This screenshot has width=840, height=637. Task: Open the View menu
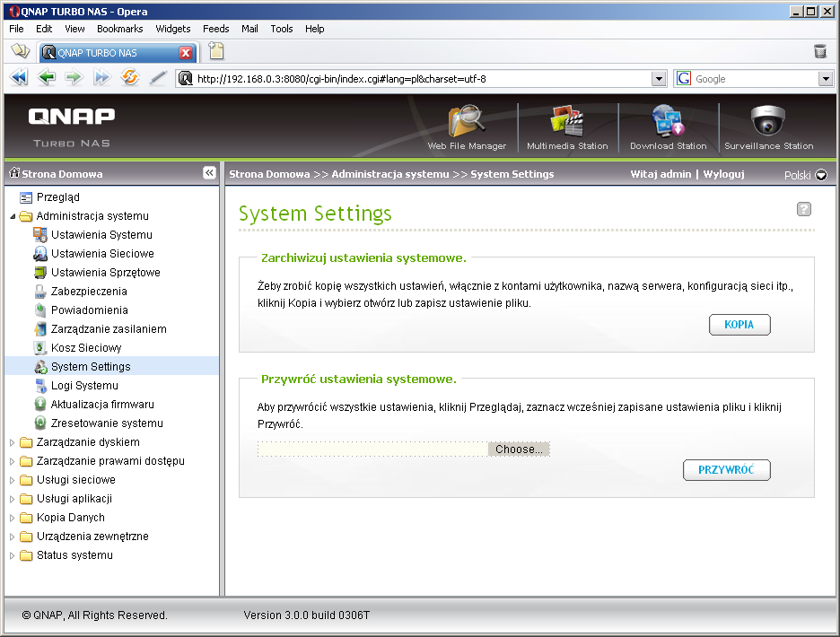coord(74,29)
